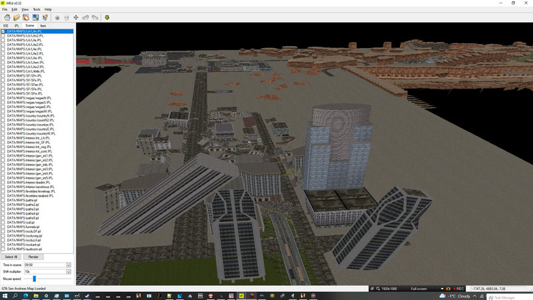Check the DATA/MAPS/audiozon.ipl checkbox
Viewport: 533px width, 300px height.
point(3,249)
